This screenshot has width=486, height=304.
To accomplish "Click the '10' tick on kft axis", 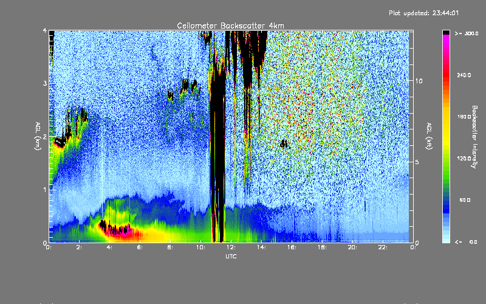I will pos(419,81).
